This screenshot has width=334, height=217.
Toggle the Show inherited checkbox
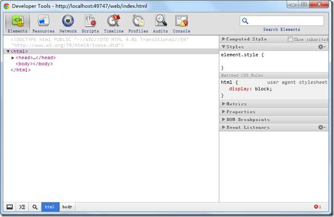290,39
